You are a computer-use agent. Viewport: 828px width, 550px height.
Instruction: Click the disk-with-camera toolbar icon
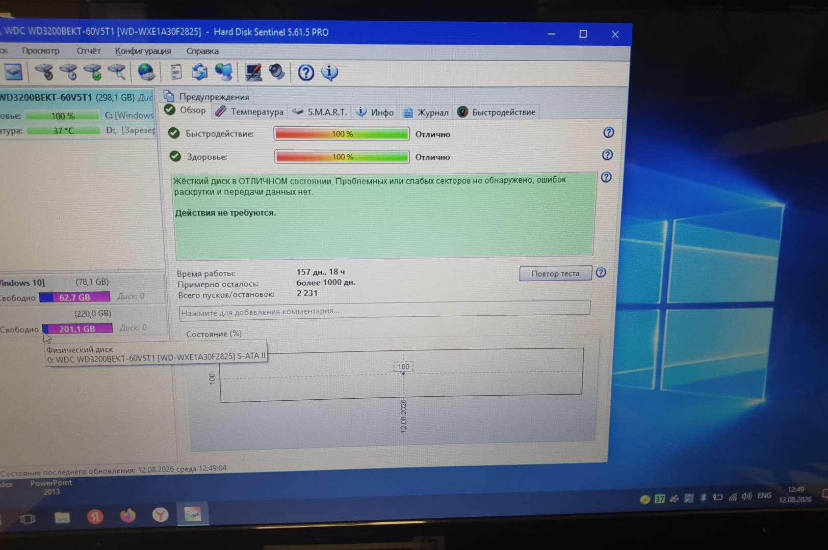tap(44, 72)
